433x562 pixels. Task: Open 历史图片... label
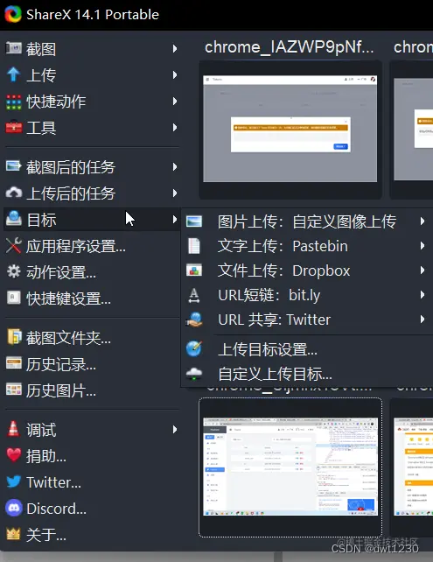[x=61, y=390]
